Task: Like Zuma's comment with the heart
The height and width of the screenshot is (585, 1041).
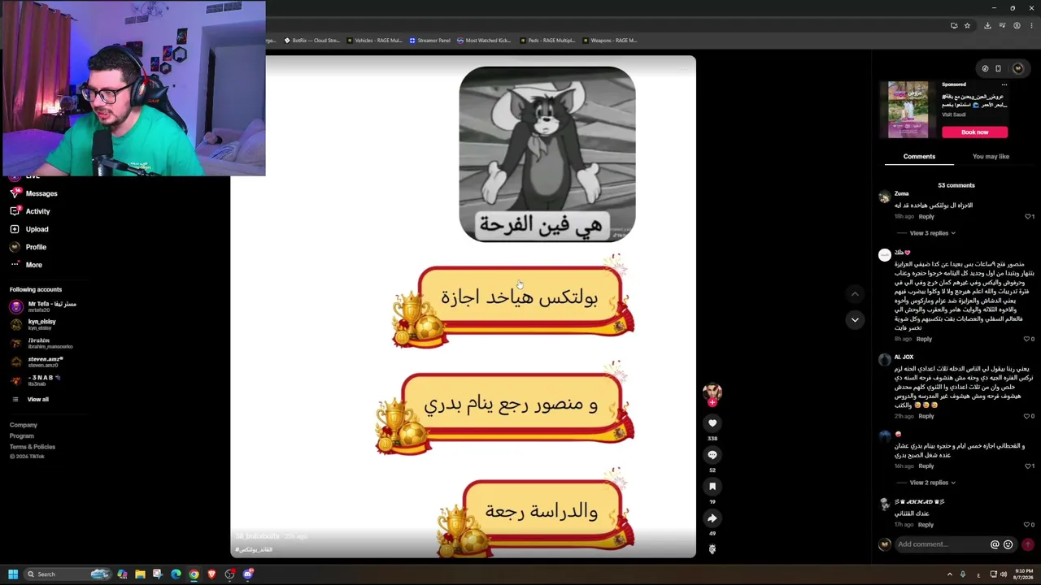Action: click(1027, 217)
